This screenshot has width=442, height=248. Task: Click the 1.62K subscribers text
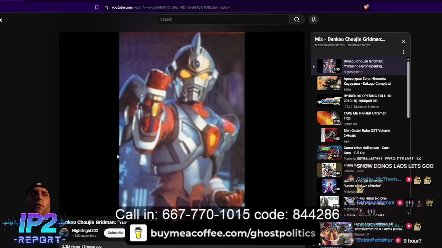click(x=84, y=236)
